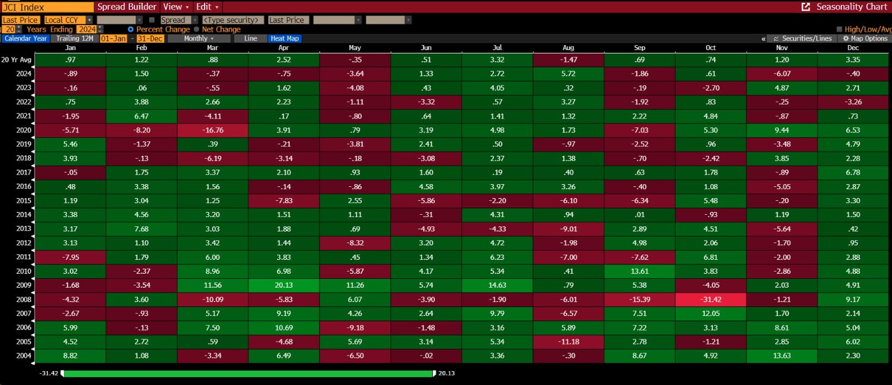Click the 8.82 cell for January 2004
892x385 pixels.
70,356
